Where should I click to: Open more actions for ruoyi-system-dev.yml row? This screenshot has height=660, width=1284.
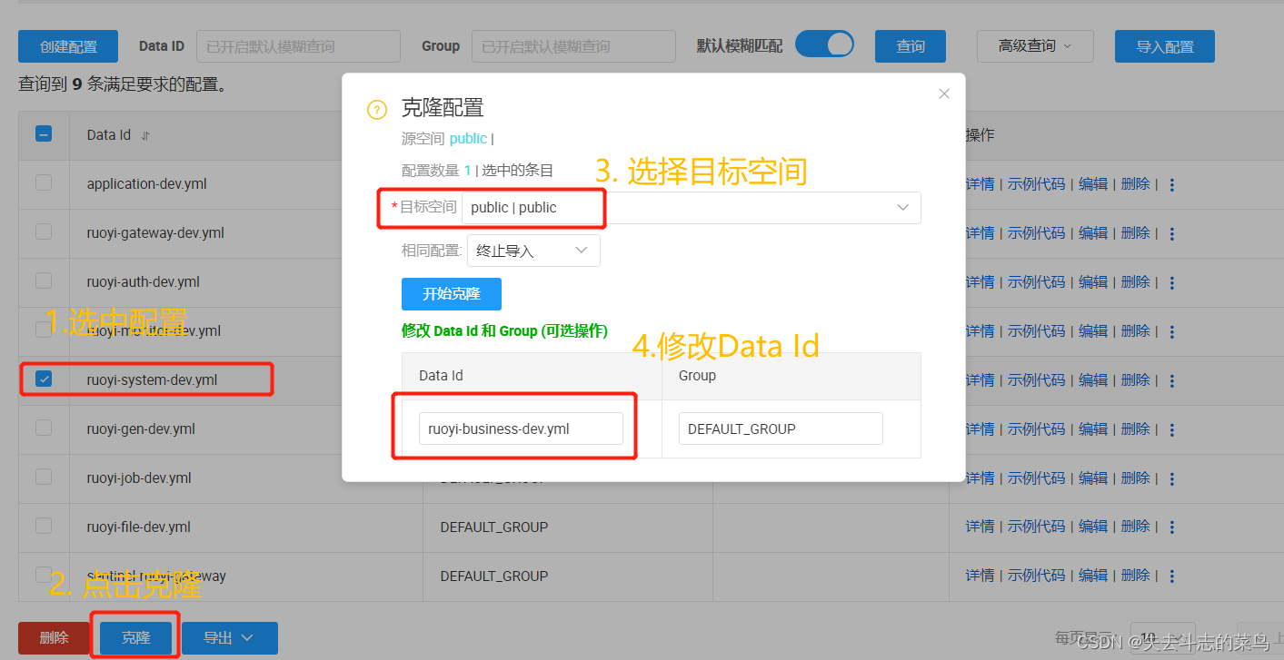[x=1171, y=380]
